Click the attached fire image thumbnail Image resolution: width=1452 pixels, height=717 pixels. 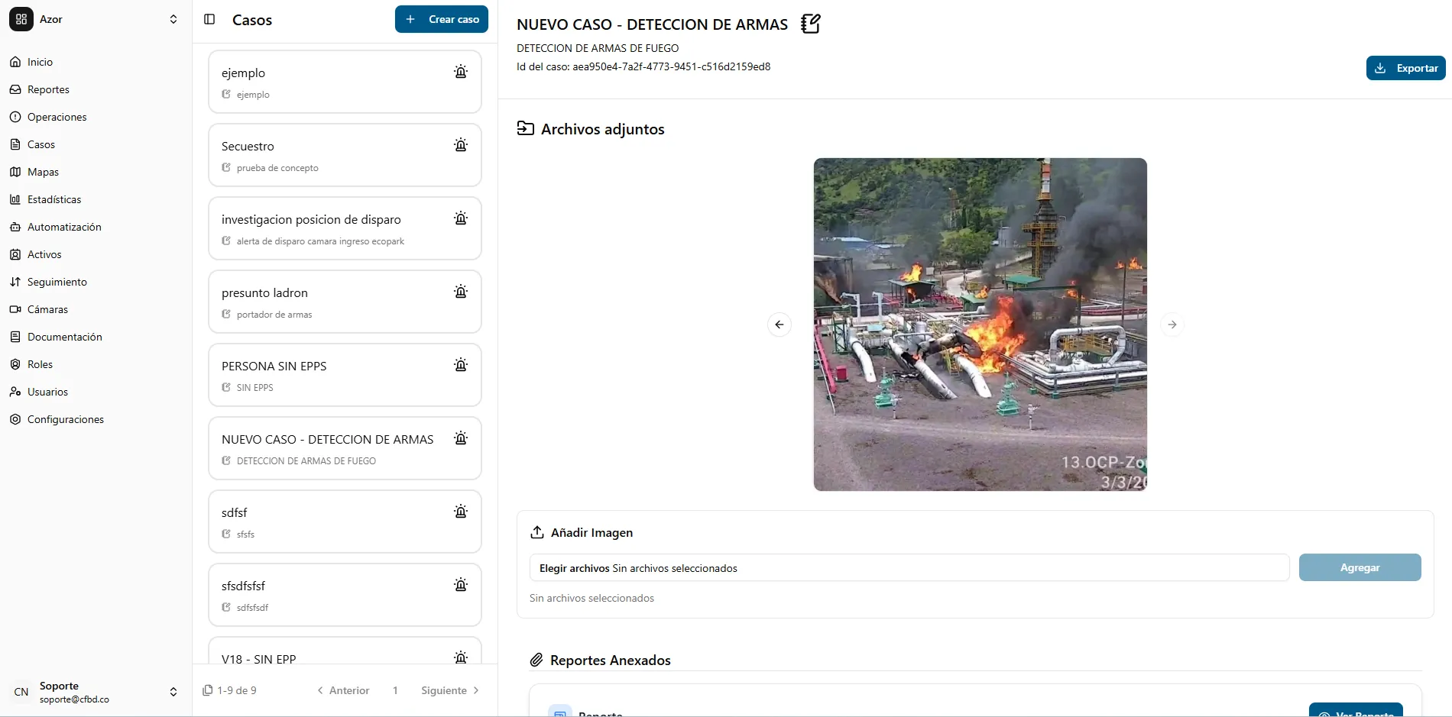[x=980, y=325]
